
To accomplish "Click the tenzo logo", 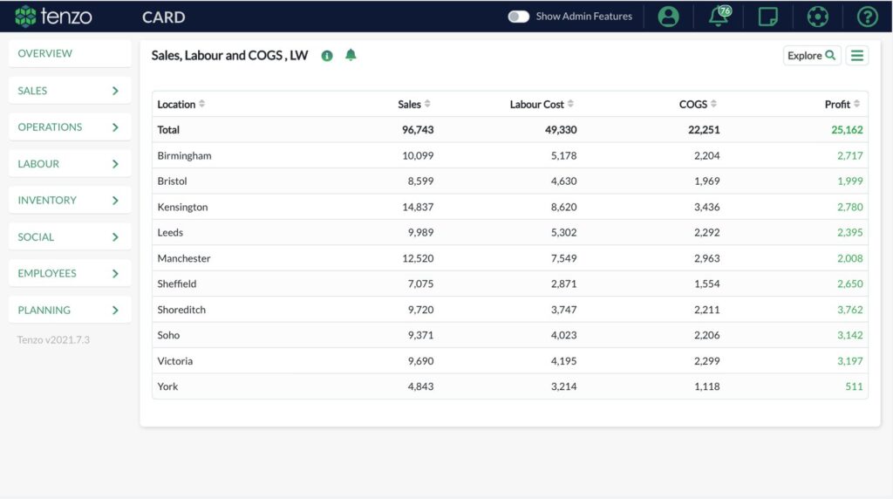I will click(53, 17).
